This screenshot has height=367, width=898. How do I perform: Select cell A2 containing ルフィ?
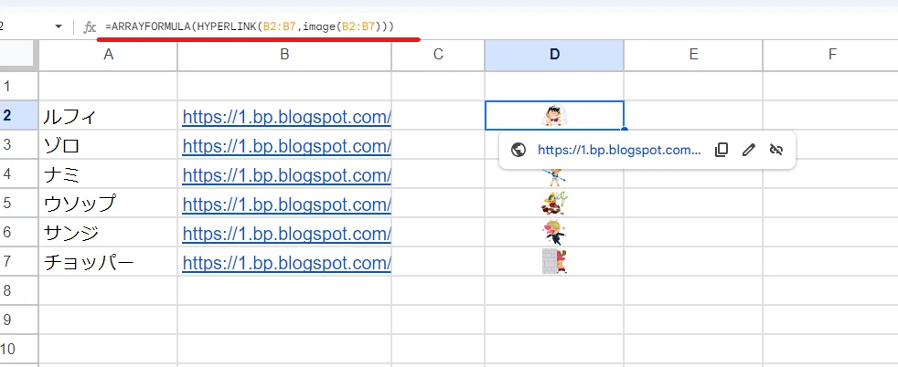pos(108,116)
